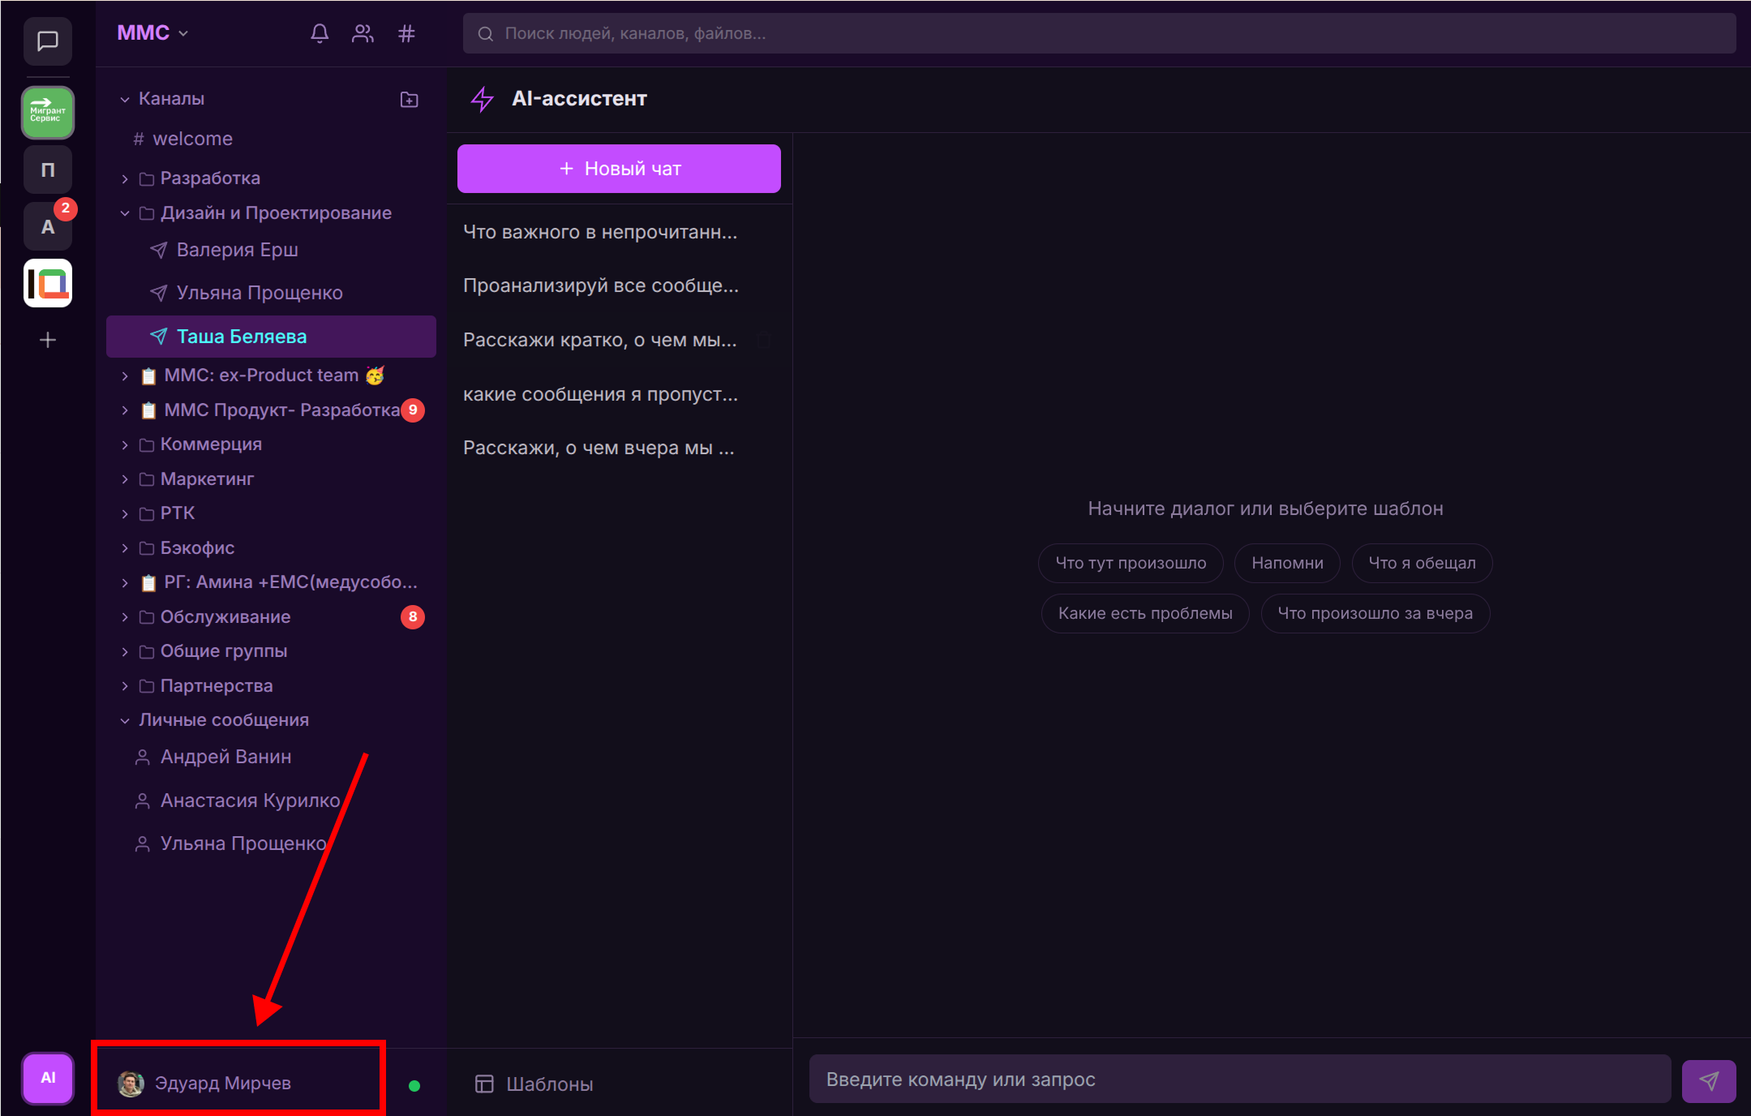Open the MMC workspace dropdown
This screenshot has width=1751, height=1116.
(152, 32)
